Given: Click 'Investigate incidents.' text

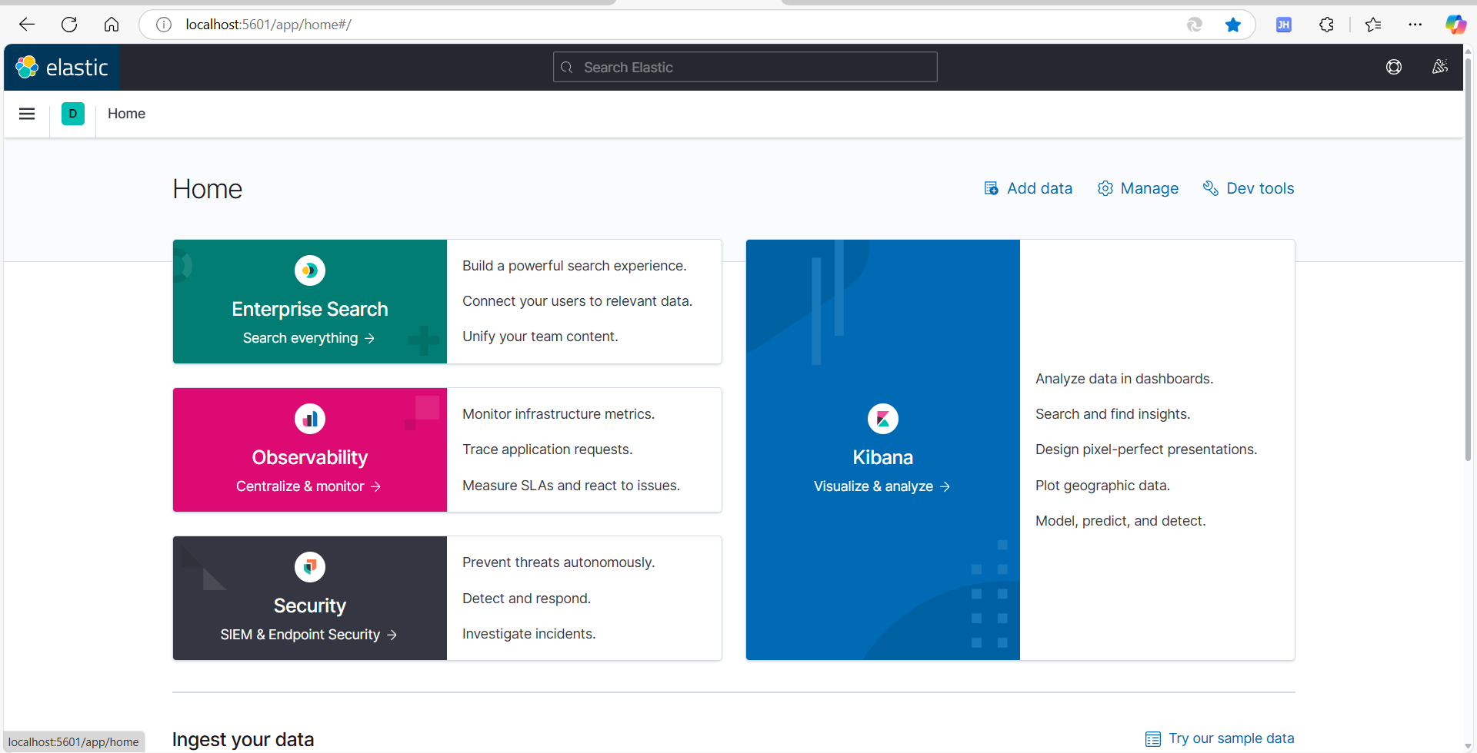Looking at the screenshot, I should point(529,634).
